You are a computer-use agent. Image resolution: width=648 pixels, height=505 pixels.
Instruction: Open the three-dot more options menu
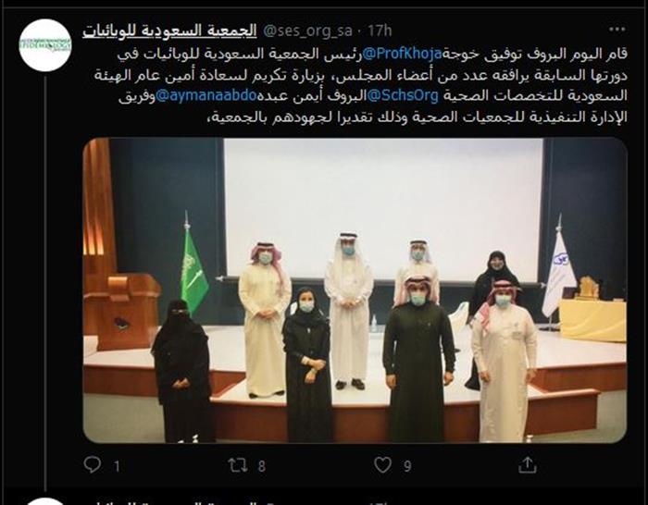(617, 30)
